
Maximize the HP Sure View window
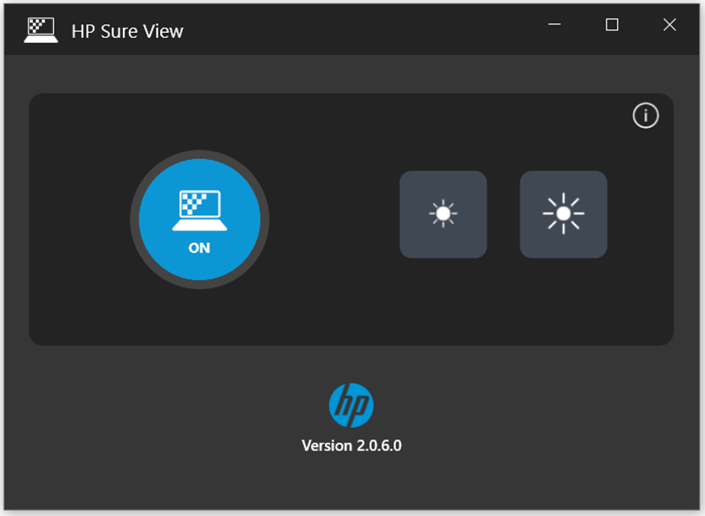(x=610, y=26)
